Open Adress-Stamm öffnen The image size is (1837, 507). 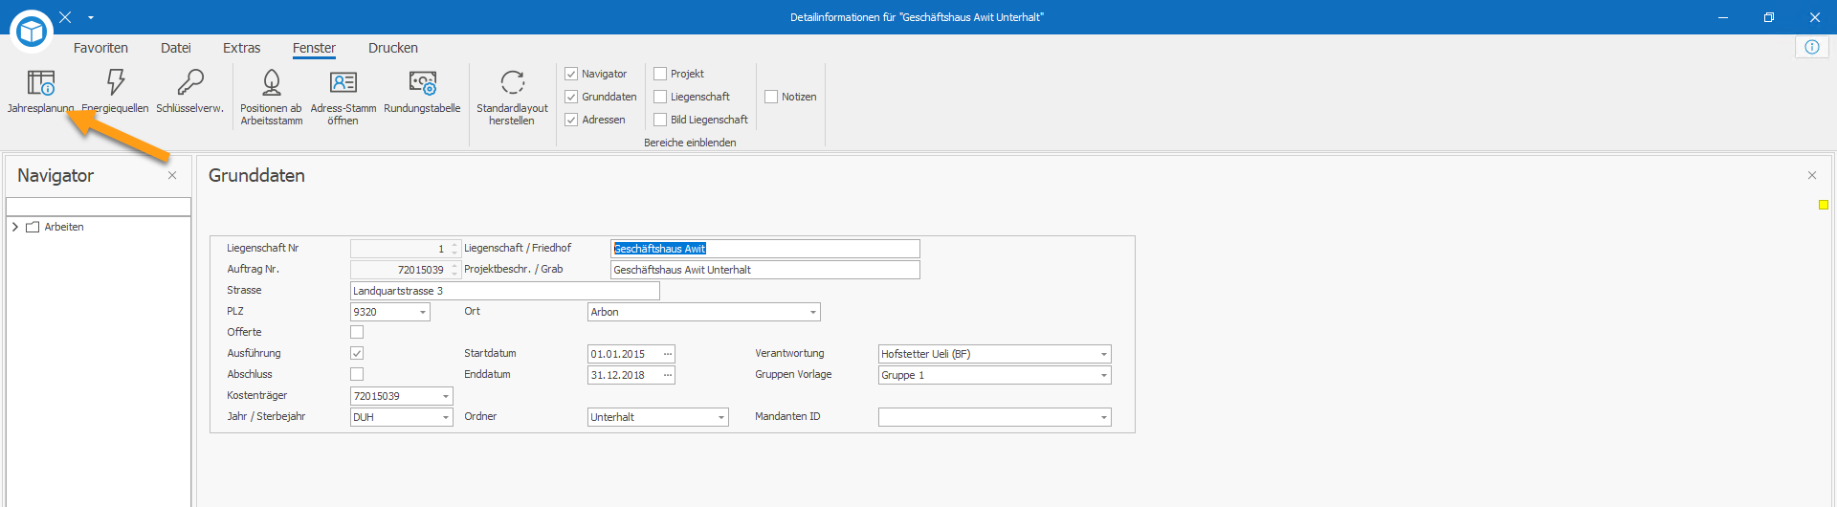pyautogui.click(x=343, y=98)
